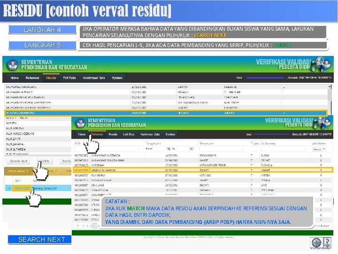Select the MUSLIMAH row in Referensi table
The height and width of the screenshot is (254, 338).
[x=202, y=165]
